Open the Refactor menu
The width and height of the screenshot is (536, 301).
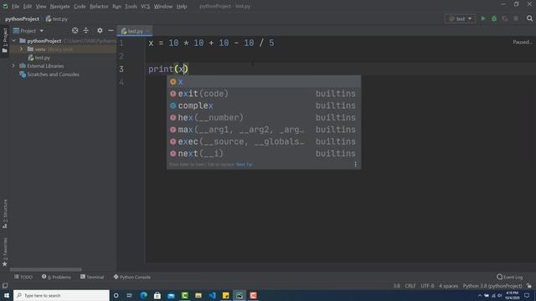coord(99,6)
